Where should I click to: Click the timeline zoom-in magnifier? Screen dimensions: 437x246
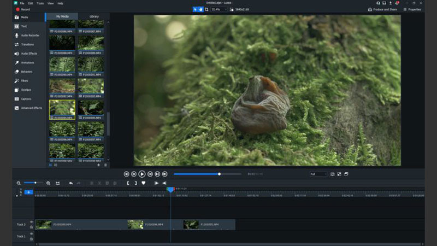pos(48,183)
